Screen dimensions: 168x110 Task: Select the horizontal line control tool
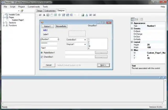click(75, 15)
